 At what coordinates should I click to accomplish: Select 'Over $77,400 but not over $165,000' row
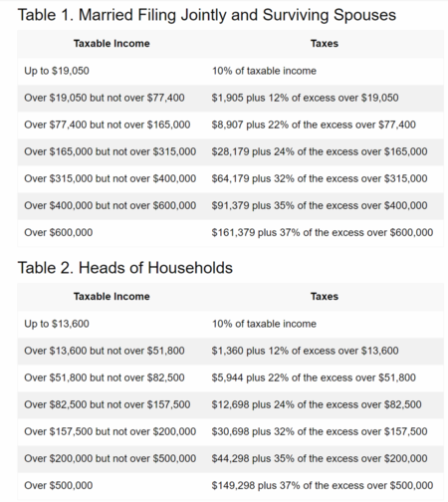tap(230, 125)
